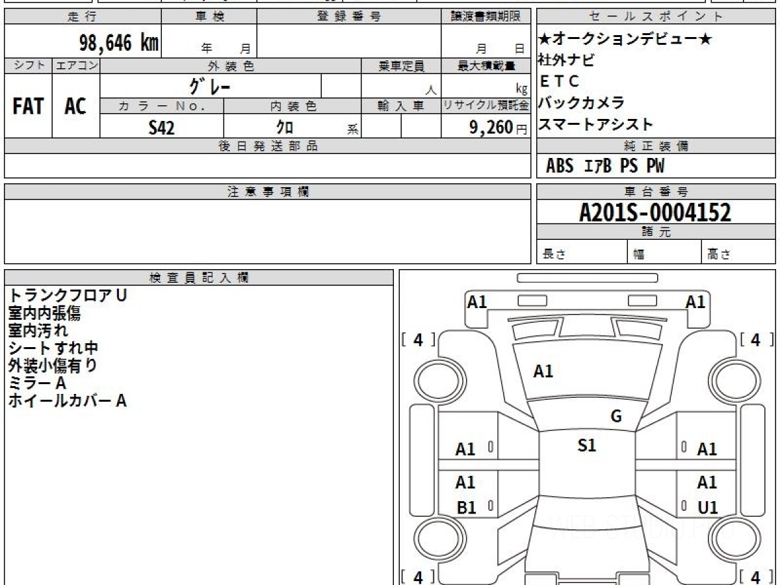This screenshot has height=585, width=780.
Task: Click the 最大積載量 header
Action: [x=486, y=66]
